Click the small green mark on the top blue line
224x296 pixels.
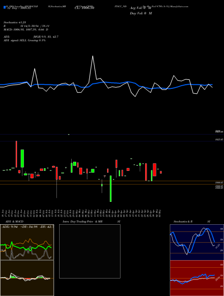click(69, 135)
